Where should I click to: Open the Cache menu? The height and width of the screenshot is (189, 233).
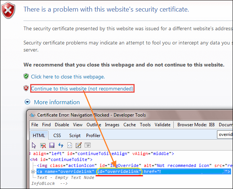click(130, 125)
